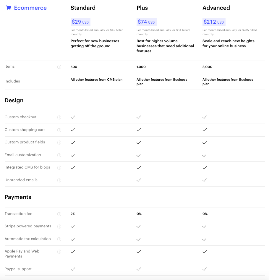Click the Unbranded emails checkmark under Plus
Viewport: 269px width, 280px height.
pyautogui.click(x=139, y=180)
